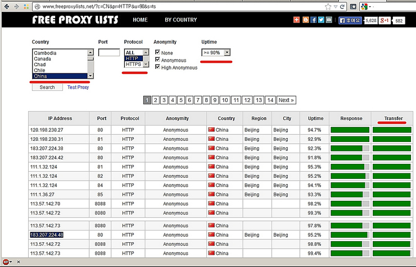
Task: Click Response bar for 183.207.224.38
Action: coord(350,148)
